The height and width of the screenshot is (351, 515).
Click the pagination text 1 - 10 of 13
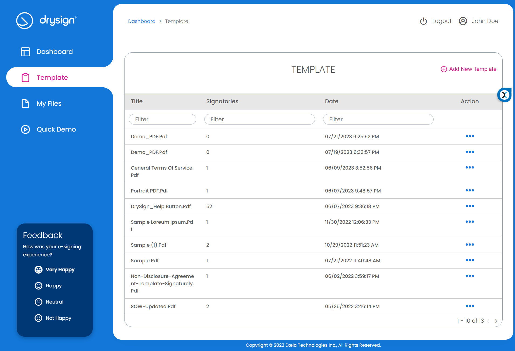[x=470, y=321]
